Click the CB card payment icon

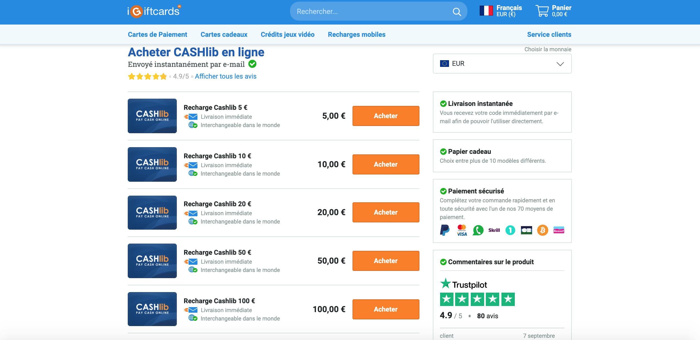(527, 230)
